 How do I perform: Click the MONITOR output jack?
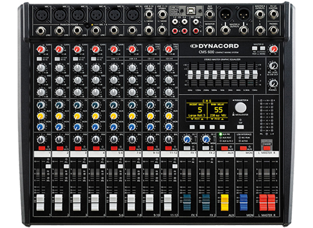click(x=210, y=31)
